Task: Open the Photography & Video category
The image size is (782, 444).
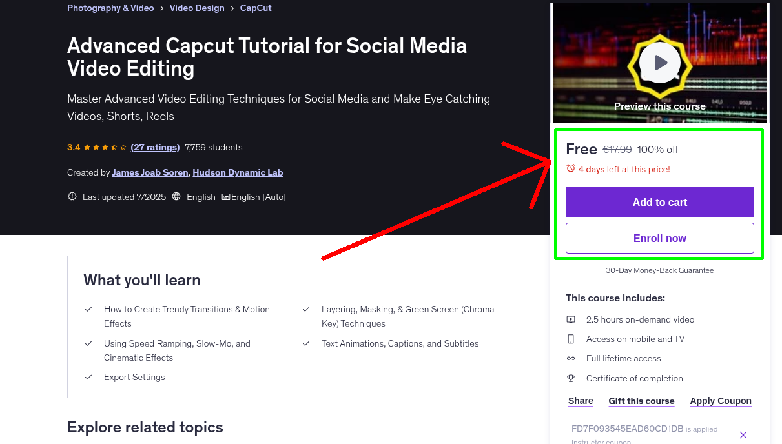Action: point(110,8)
